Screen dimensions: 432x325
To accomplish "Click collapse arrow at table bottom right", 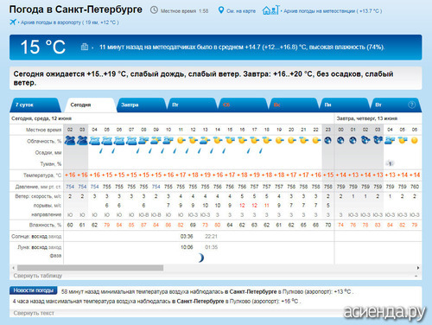I will click(x=416, y=276).
